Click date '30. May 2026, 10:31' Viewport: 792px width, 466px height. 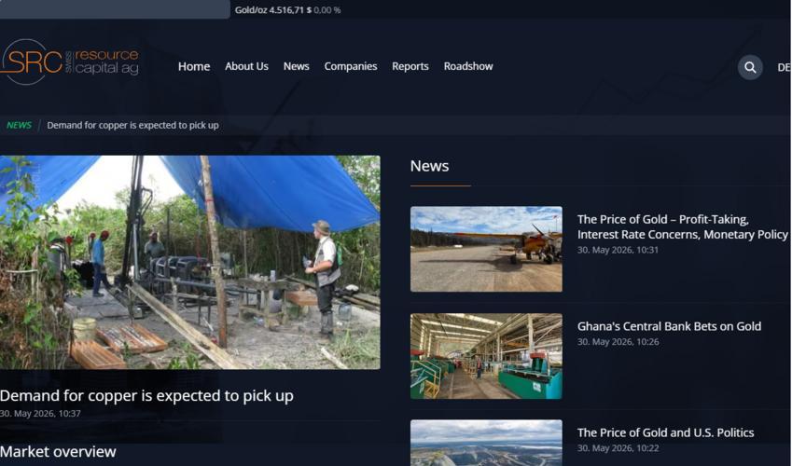[618, 250]
